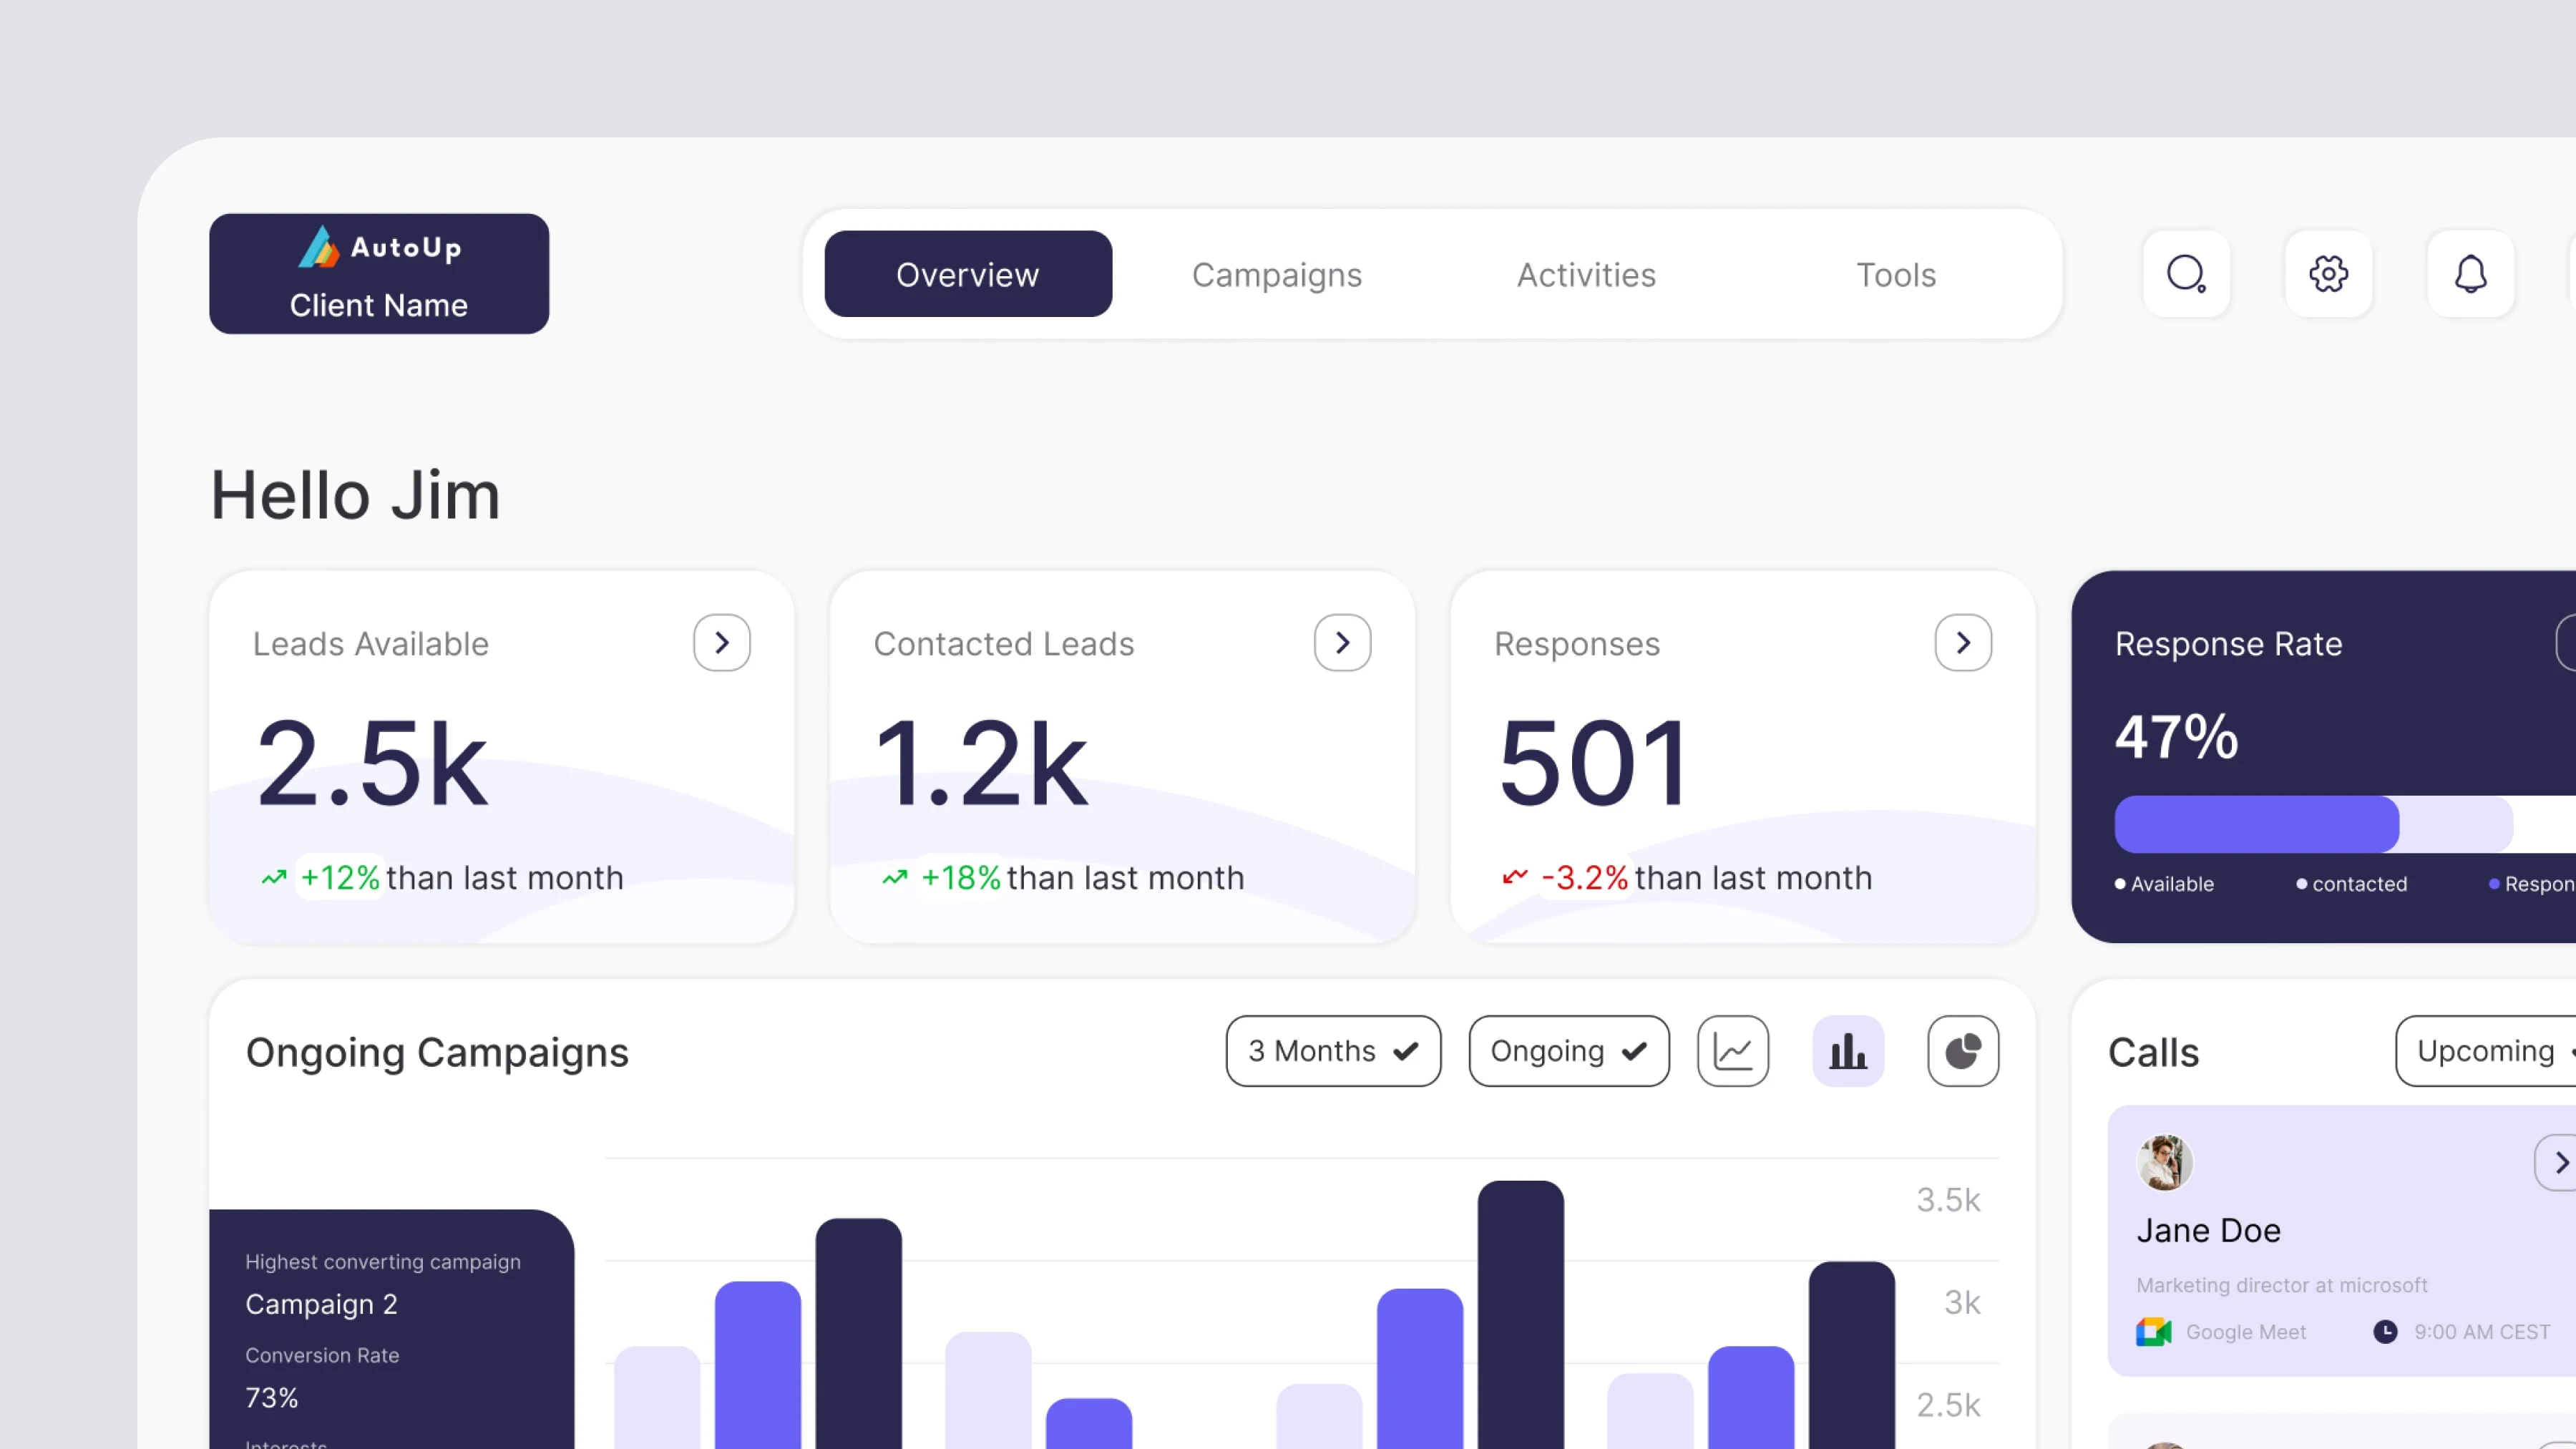This screenshot has height=1449, width=2576.
Task: Open settings gear icon
Action: [2328, 274]
